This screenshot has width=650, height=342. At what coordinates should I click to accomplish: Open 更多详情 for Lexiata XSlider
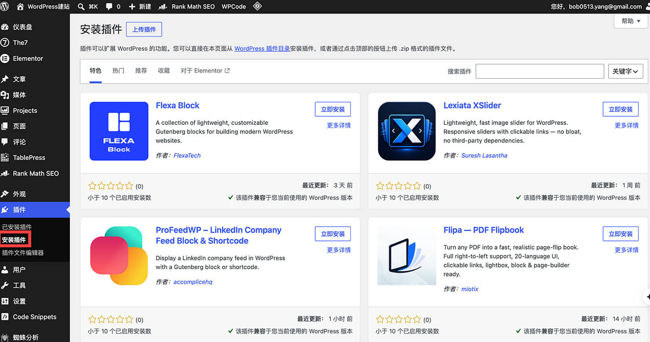(x=627, y=126)
